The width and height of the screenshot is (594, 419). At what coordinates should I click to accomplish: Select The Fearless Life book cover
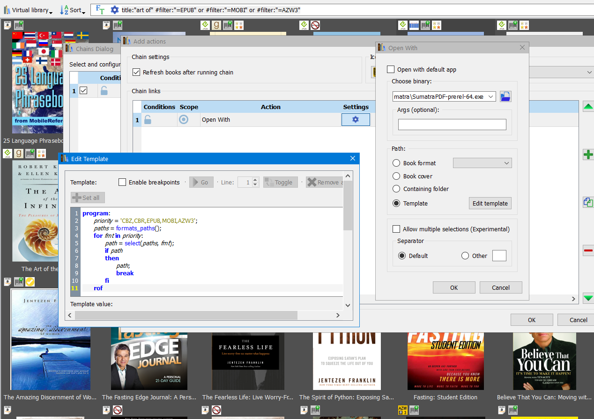[248, 361]
